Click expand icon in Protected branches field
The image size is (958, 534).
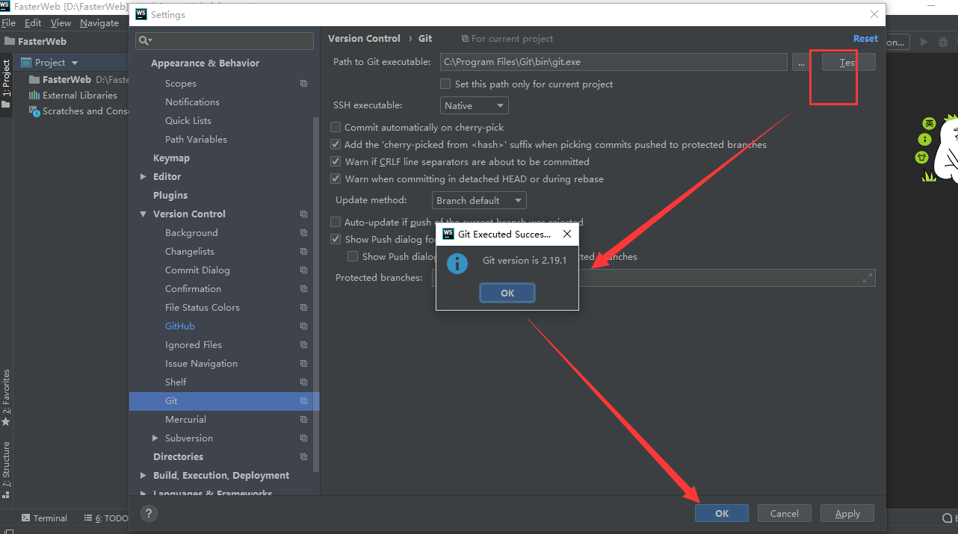(x=867, y=278)
